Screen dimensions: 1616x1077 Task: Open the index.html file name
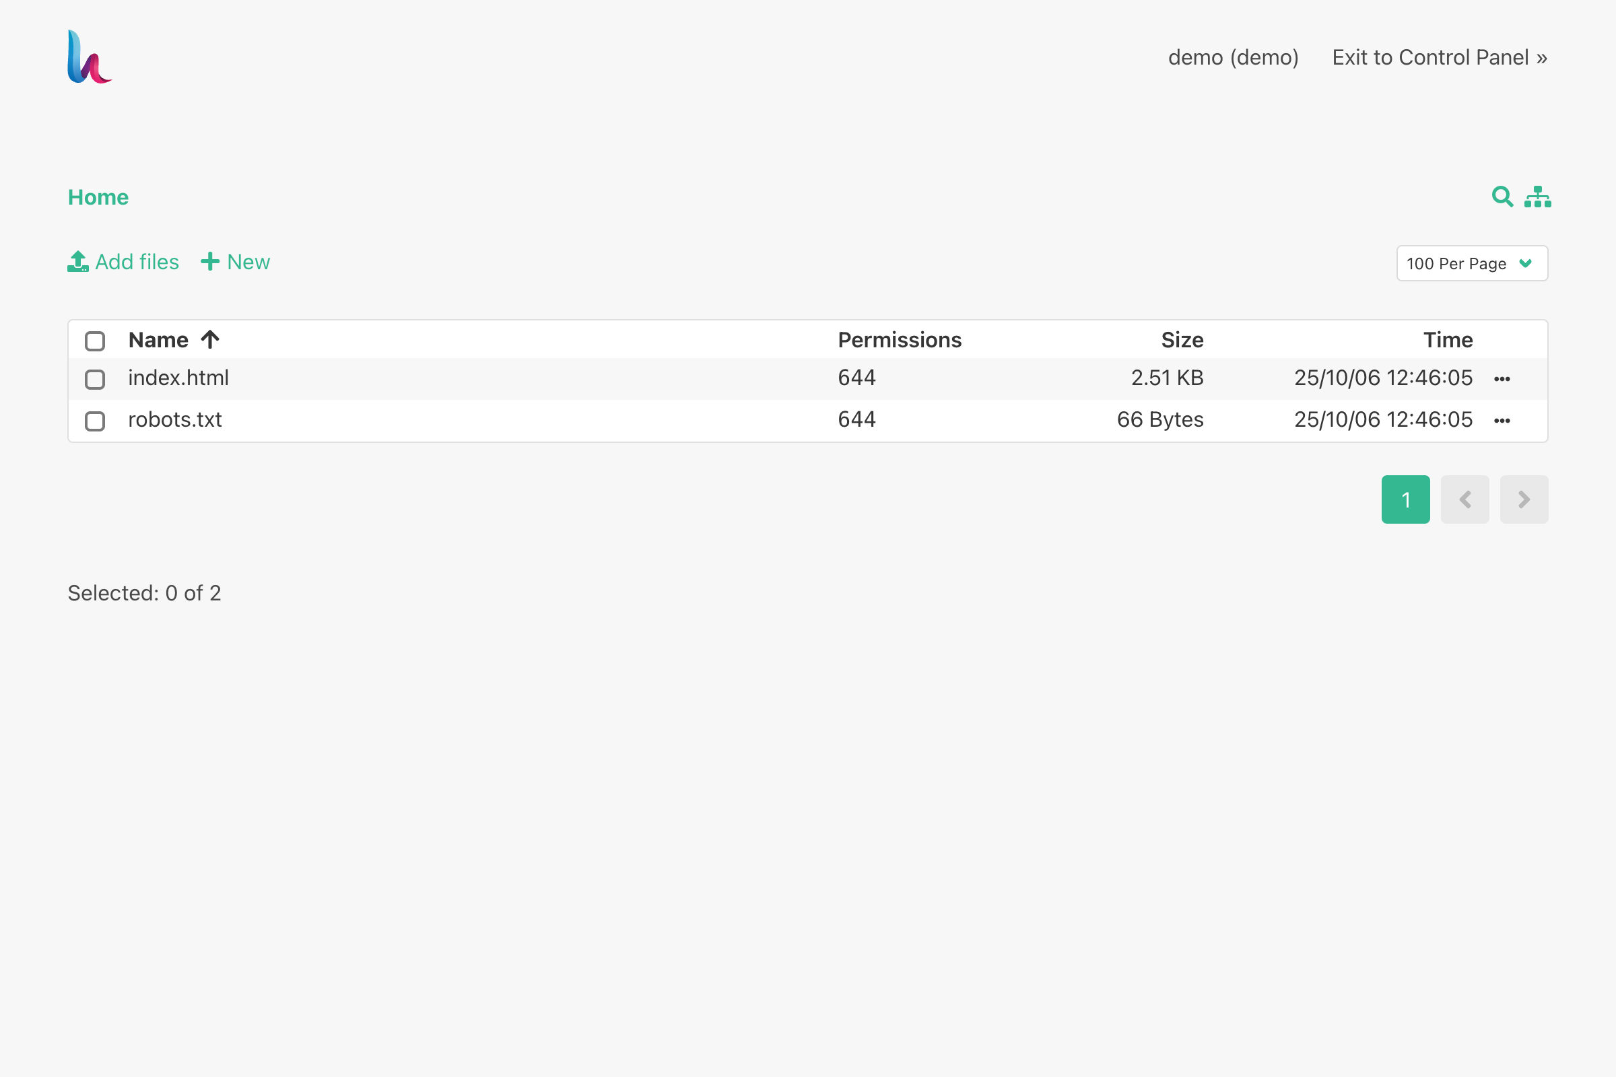pos(178,378)
